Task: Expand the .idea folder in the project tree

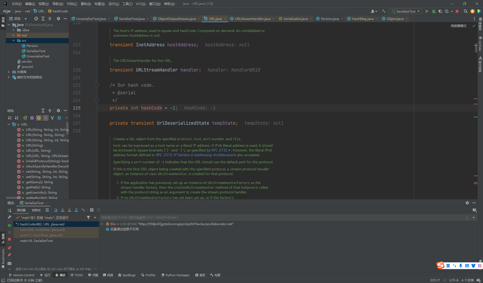Action: pos(14,30)
